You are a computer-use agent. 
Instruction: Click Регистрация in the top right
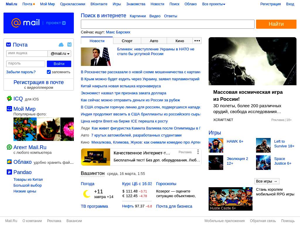point(270,4)
